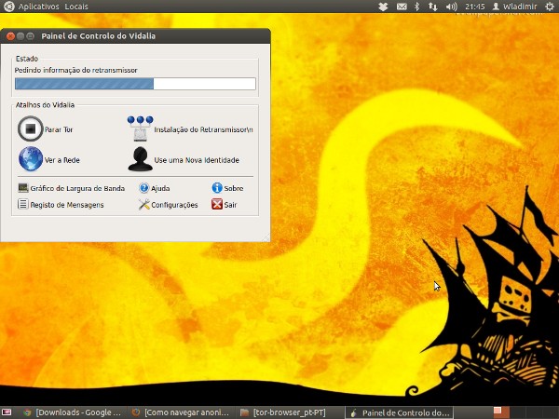The height and width of the screenshot is (419, 559).
Task: Open Gráfico de Largura de Banda
Action: 72,188
